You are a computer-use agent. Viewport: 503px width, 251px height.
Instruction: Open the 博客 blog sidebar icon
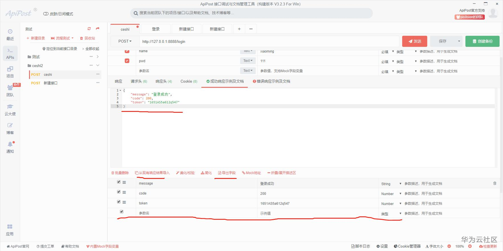(10, 129)
